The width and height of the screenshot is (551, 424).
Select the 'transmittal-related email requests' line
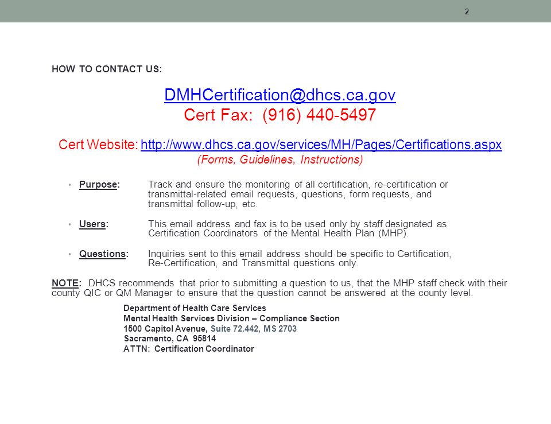point(290,195)
